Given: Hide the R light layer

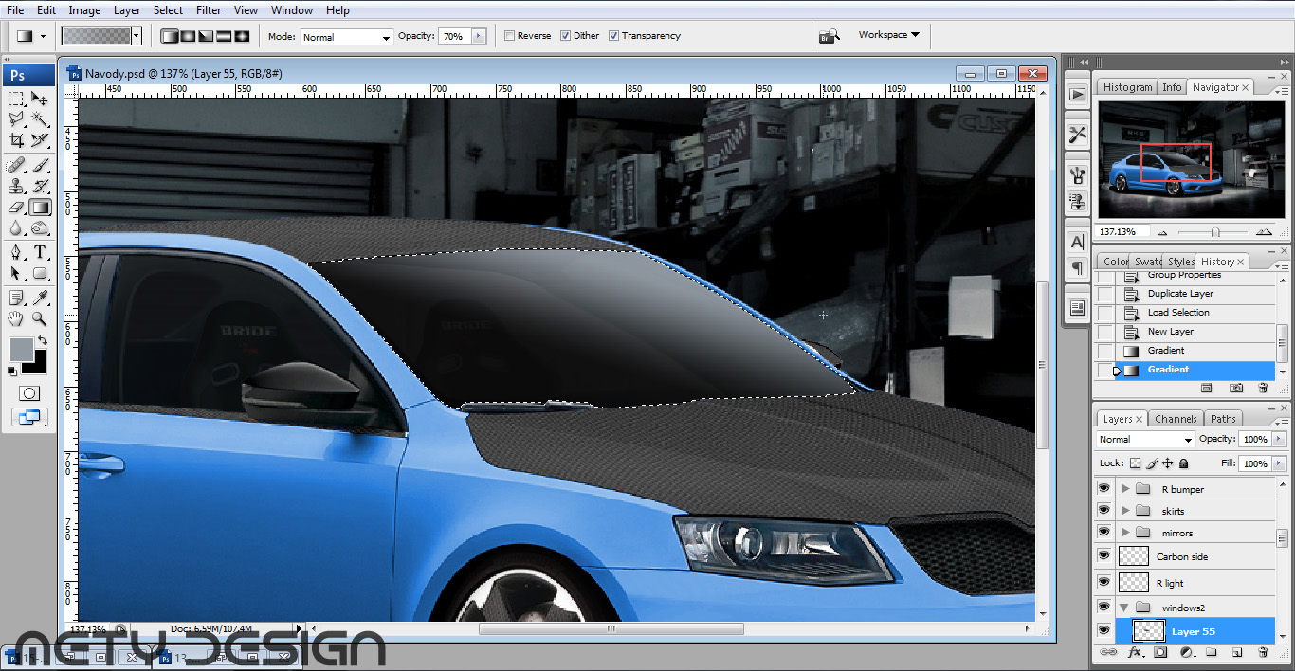Looking at the screenshot, I should (1103, 583).
